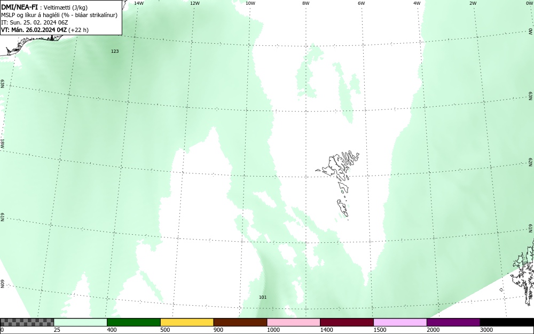Click the yellow legend swatch
This screenshot has height=334, width=534.
187,322
